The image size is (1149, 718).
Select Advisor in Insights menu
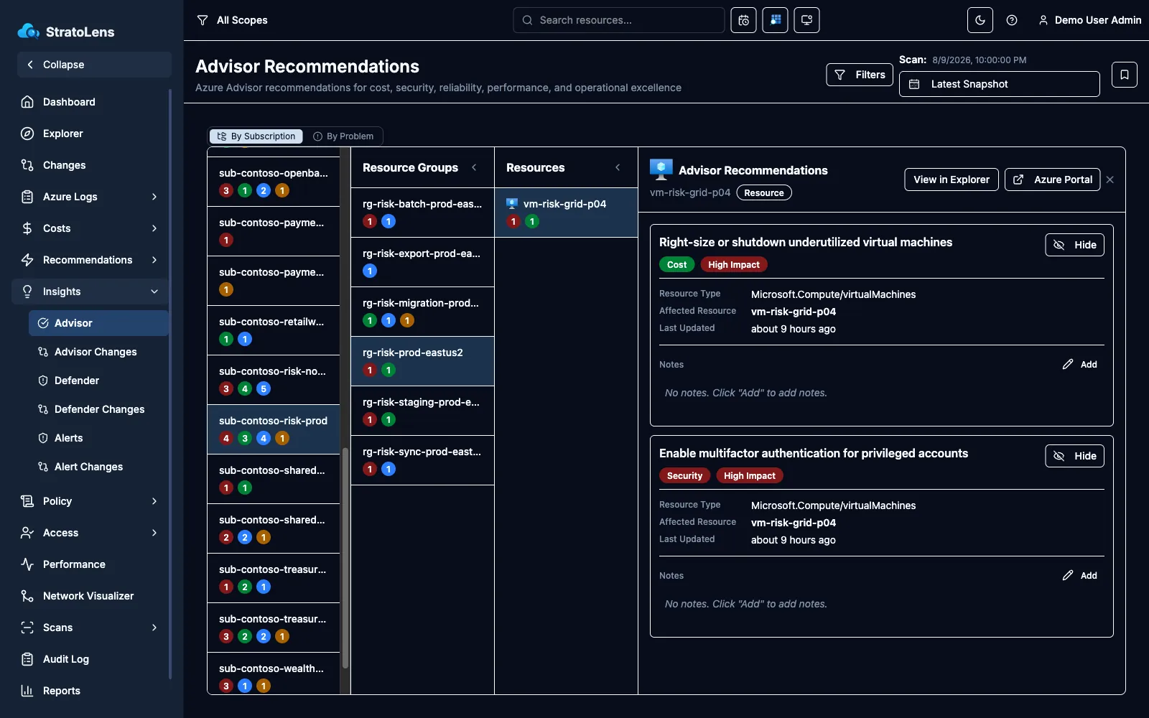point(99,323)
